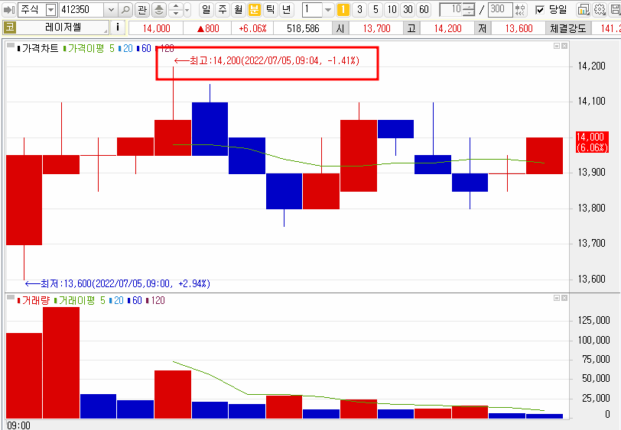Open the stock search magnifier
This screenshot has height=430, width=621.
pyautogui.click(x=125, y=9)
